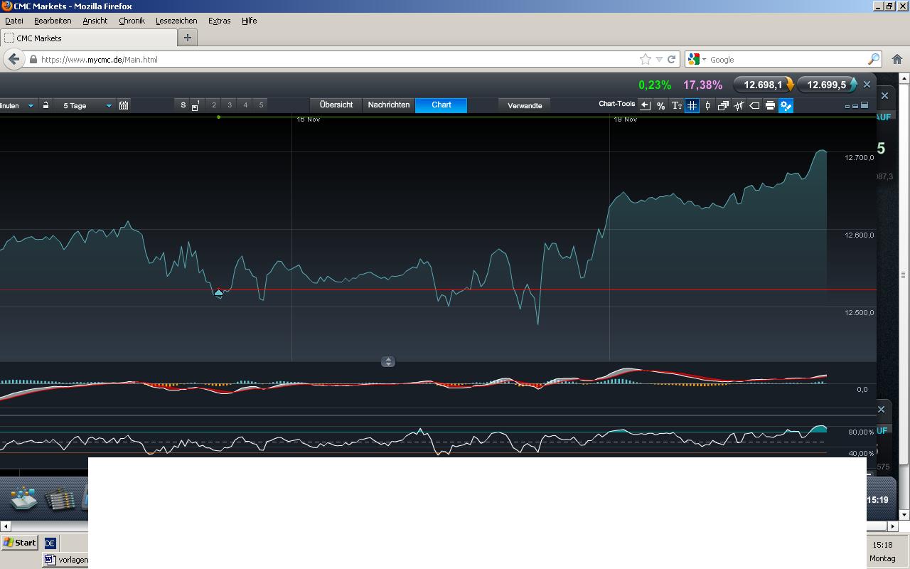Screen dimensions: 910x569
Task: Close the lower right side panel
Action: point(882,409)
